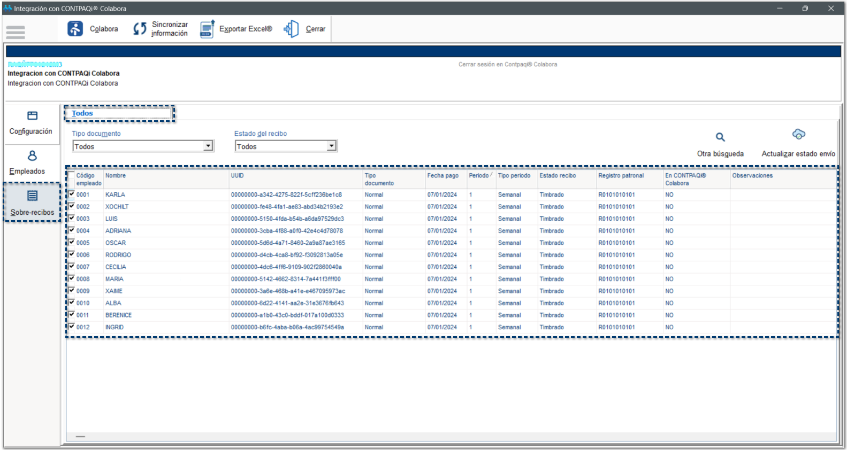Click the Sincronizar información arrows icon
Image resolution: width=847 pixels, height=450 pixels.
pyautogui.click(x=140, y=29)
